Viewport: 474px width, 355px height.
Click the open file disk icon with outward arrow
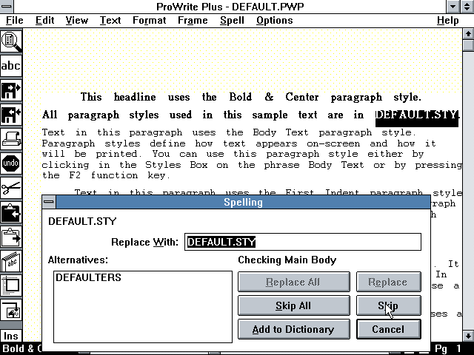tap(11, 90)
